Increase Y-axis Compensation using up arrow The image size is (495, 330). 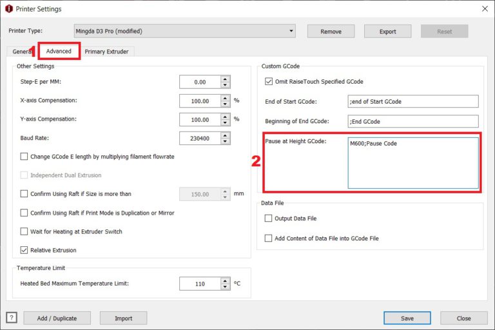click(225, 117)
